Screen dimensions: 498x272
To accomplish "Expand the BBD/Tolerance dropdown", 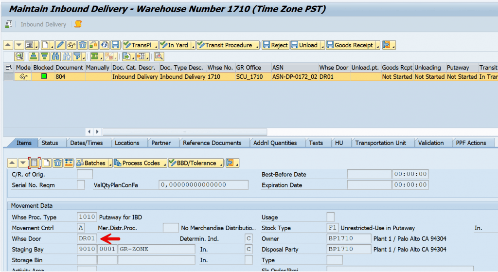I will pyautogui.click(x=221, y=164).
